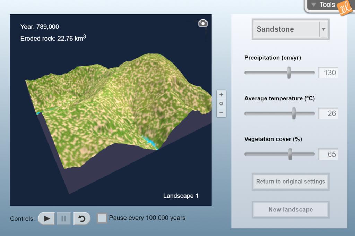This screenshot has width=355, height=236.
Task: Click Return to original settings
Action: pyautogui.click(x=291, y=182)
